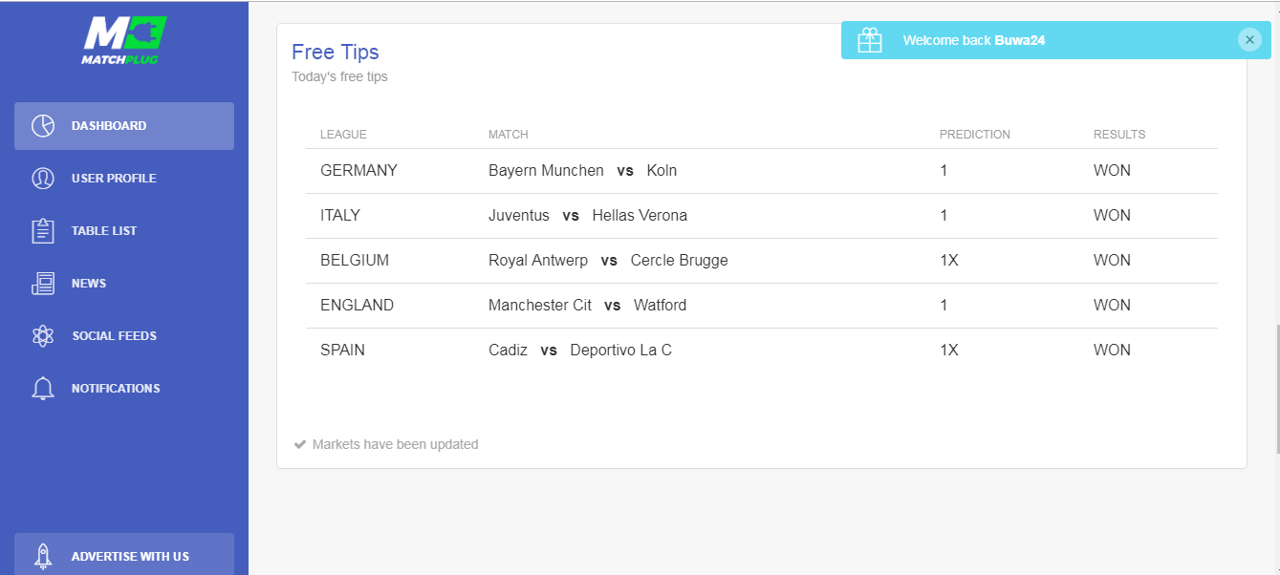Open the User Profile menu item
The width and height of the screenshot is (1280, 575).
124,179
